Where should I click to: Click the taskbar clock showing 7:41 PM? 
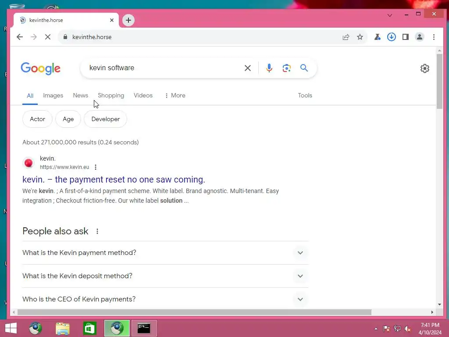pyautogui.click(x=430, y=329)
